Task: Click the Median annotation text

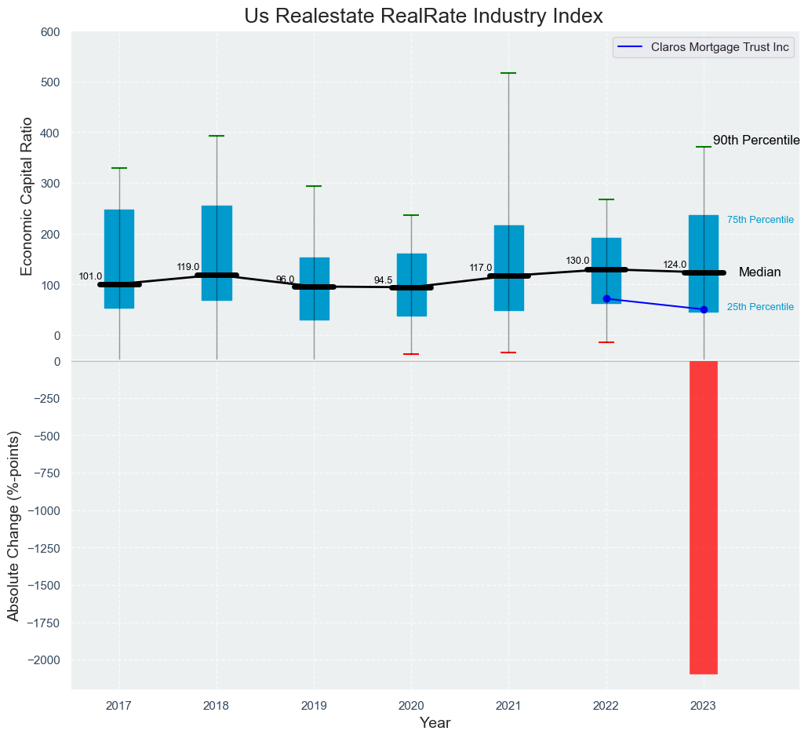Action: point(759,272)
